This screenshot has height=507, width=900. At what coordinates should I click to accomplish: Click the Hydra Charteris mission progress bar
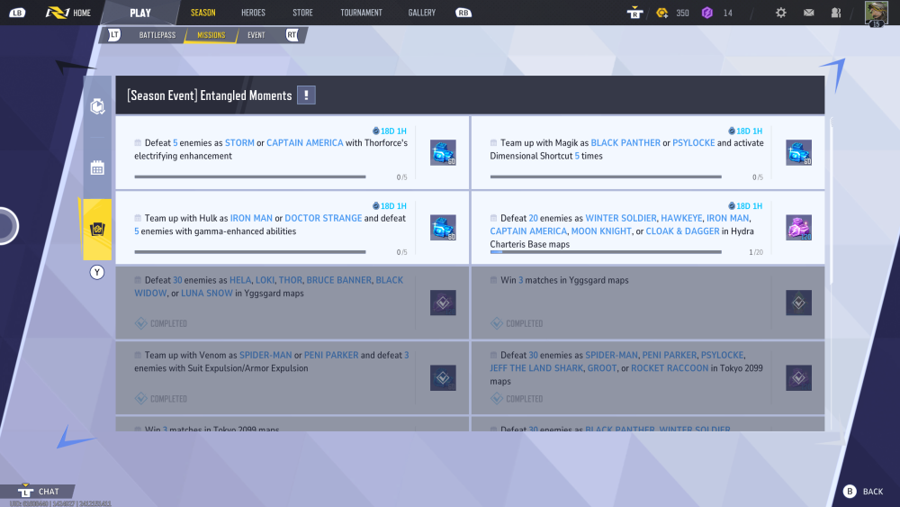pos(606,252)
